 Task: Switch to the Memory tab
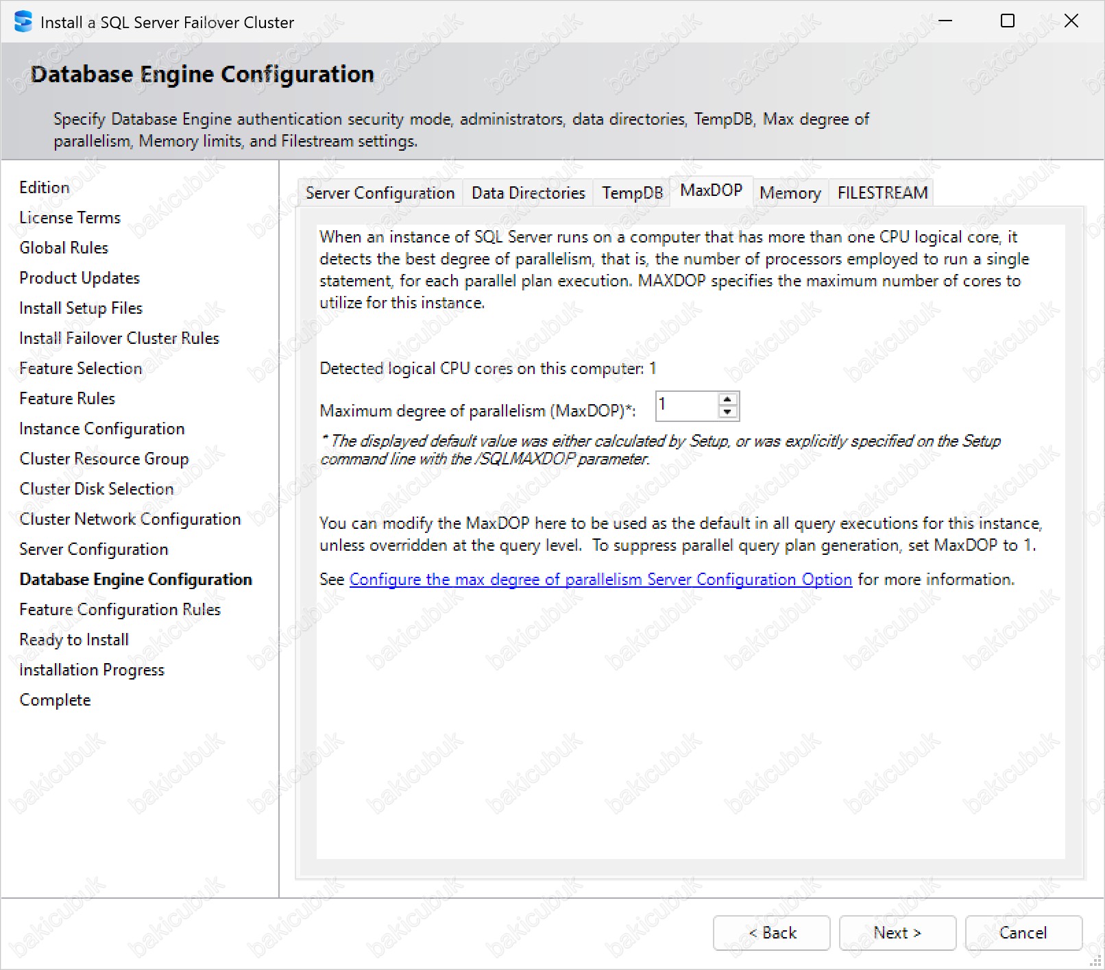pos(790,193)
